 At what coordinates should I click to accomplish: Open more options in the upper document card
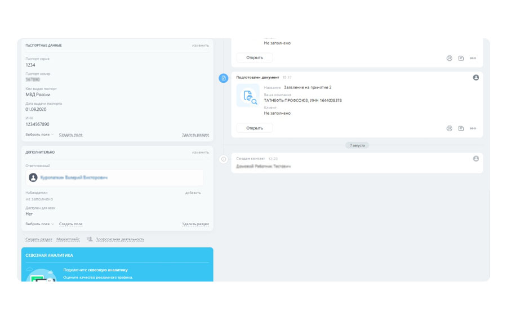[473, 58]
